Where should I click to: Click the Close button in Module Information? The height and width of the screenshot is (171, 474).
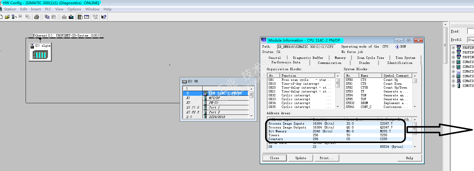pos(274,158)
